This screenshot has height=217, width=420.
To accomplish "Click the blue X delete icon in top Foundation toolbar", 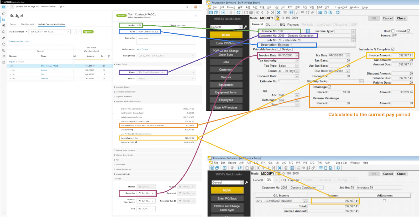I will tap(279, 12).
